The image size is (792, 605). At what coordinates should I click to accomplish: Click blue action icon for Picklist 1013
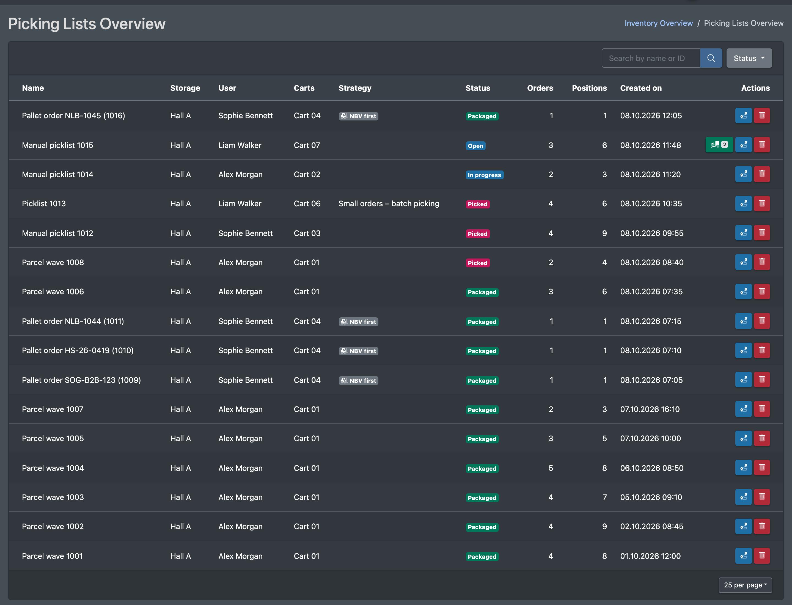pos(743,204)
